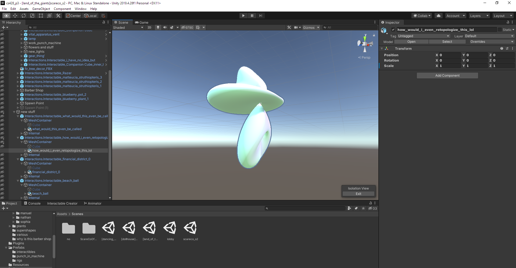
Task: Toggle scene lighting bulb icon
Action: coord(158,27)
